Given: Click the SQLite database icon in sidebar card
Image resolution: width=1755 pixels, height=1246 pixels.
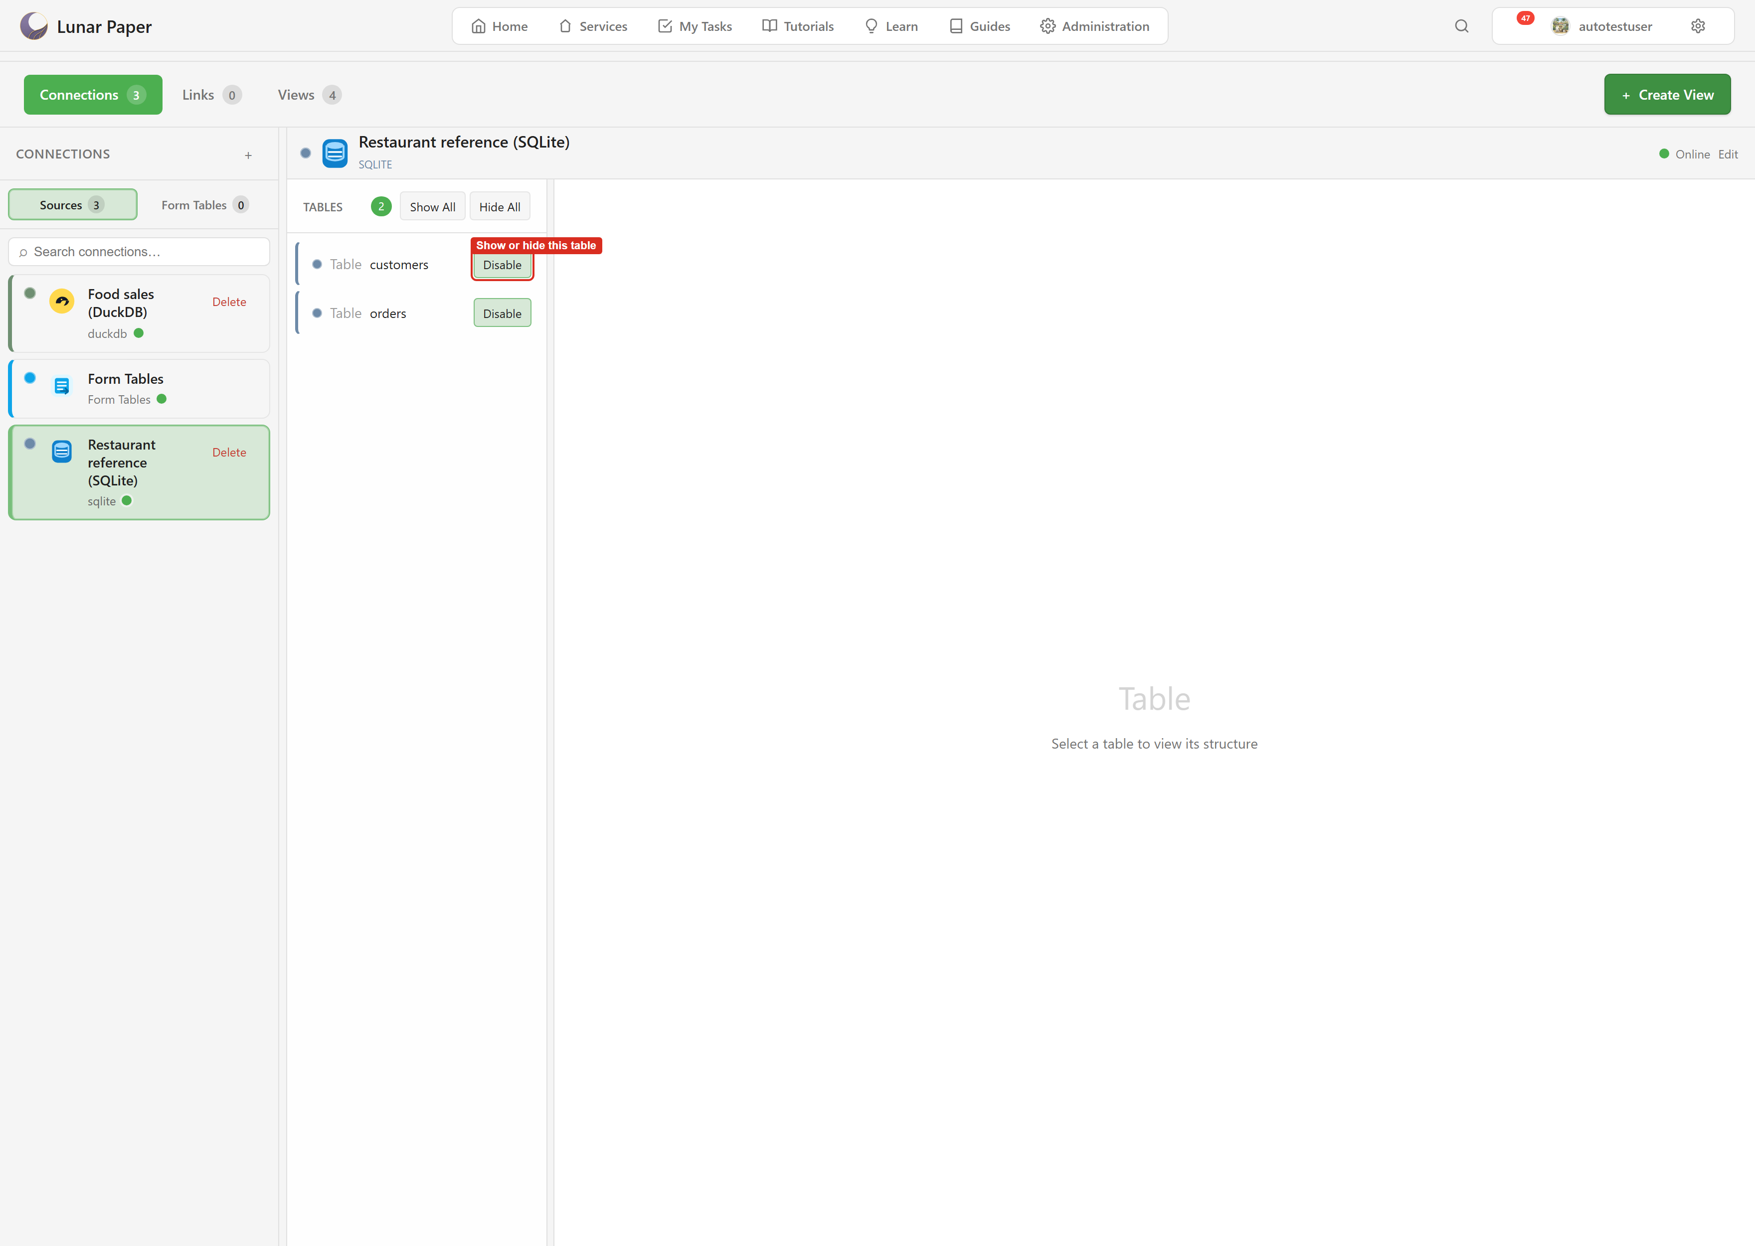Looking at the screenshot, I should (62, 452).
